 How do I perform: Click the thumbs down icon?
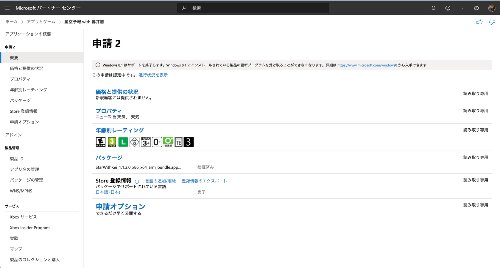pyautogui.click(x=492, y=22)
